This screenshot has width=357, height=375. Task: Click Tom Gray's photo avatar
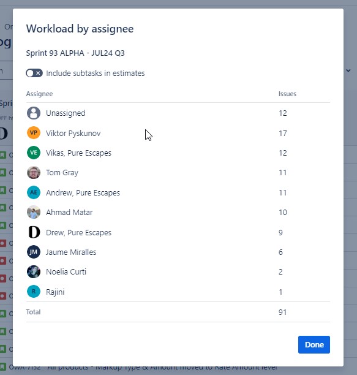pyautogui.click(x=34, y=173)
